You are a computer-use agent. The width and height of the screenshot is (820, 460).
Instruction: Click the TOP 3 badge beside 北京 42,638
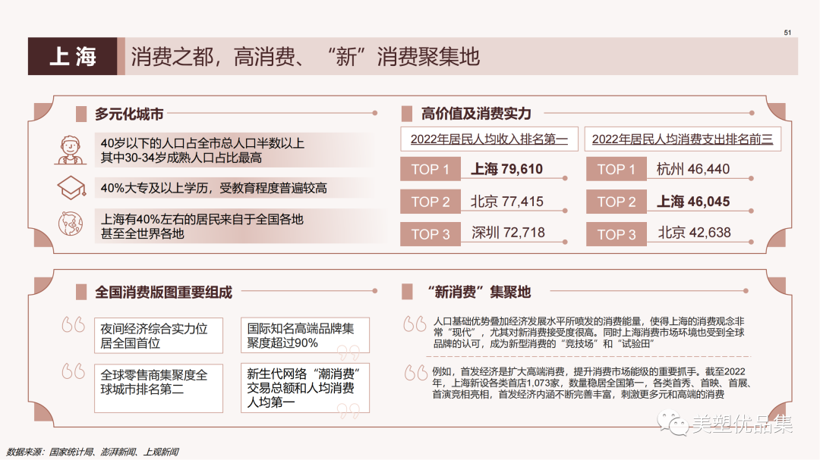617,234
